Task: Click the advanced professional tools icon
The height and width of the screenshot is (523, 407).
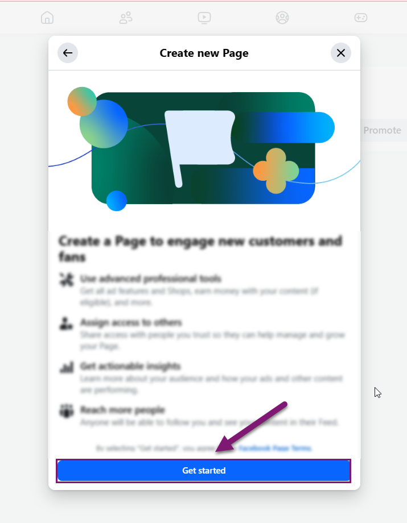Action: point(66,279)
